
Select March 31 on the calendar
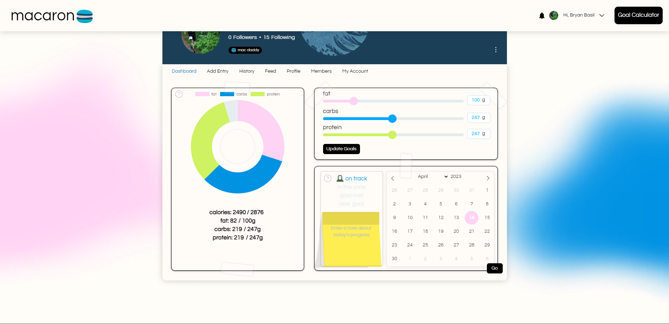(x=472, y=190)
